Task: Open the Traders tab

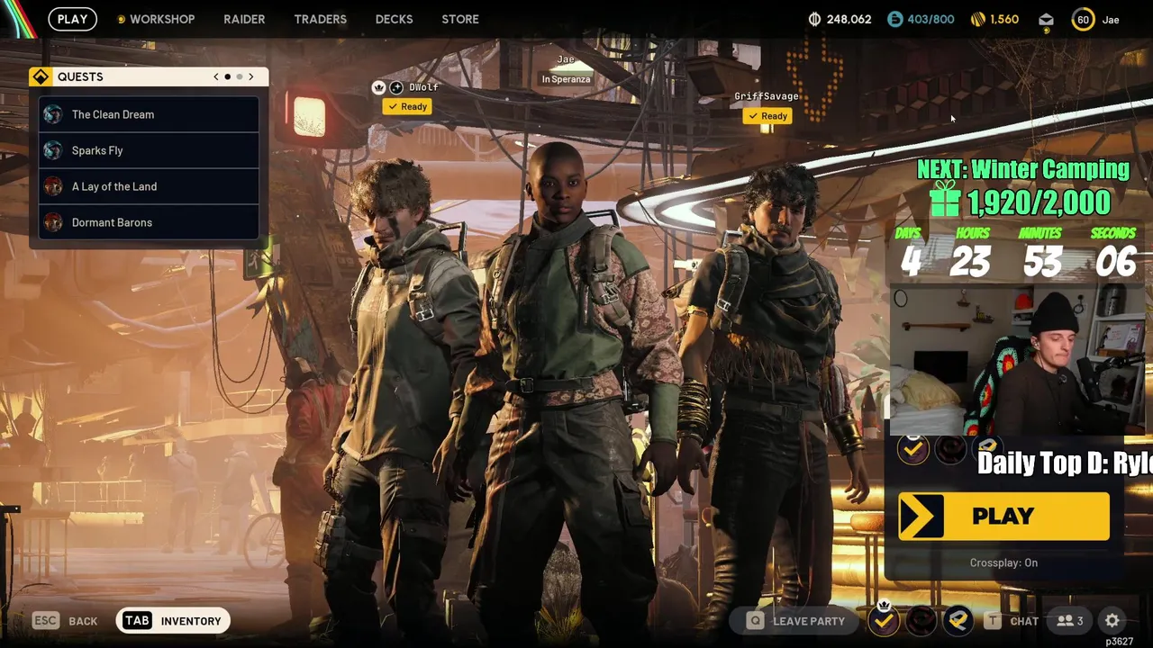Action: point(320,19)
